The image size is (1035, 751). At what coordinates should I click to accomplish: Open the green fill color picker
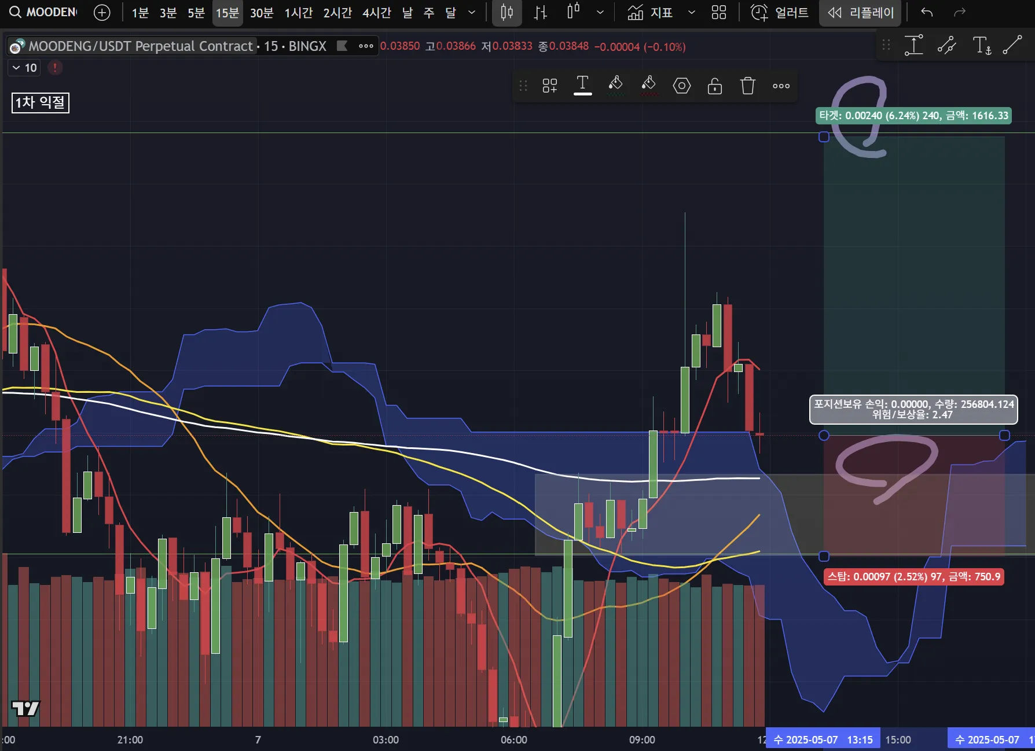click(615, 85)
